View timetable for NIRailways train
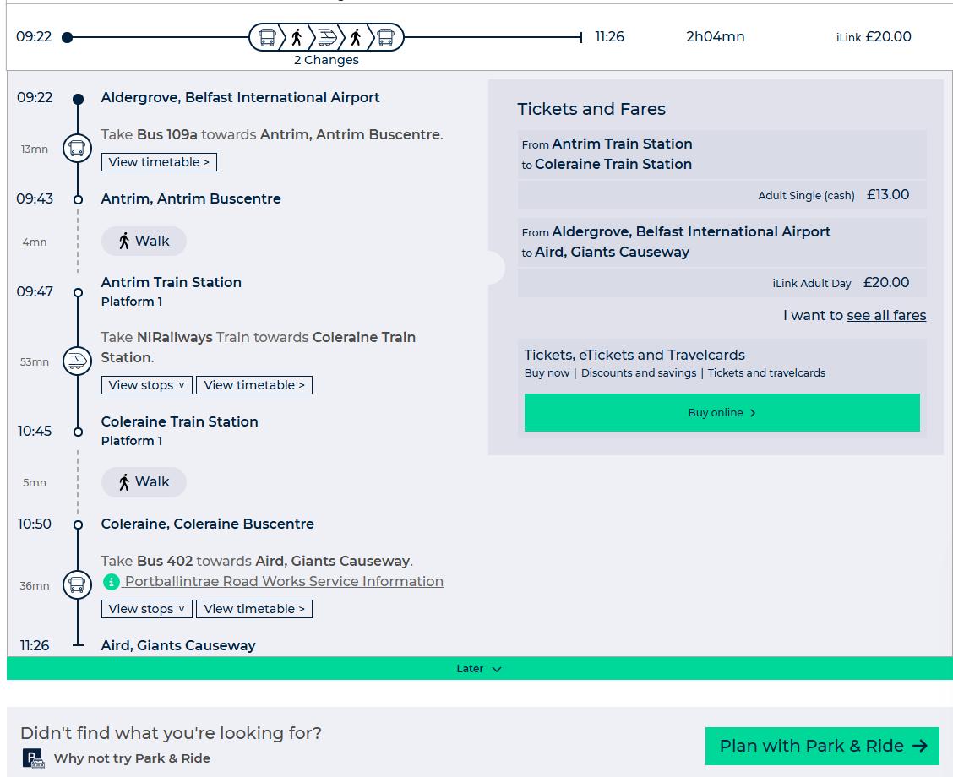Screen dimensions: 953x777 click(x=254, y=385)
